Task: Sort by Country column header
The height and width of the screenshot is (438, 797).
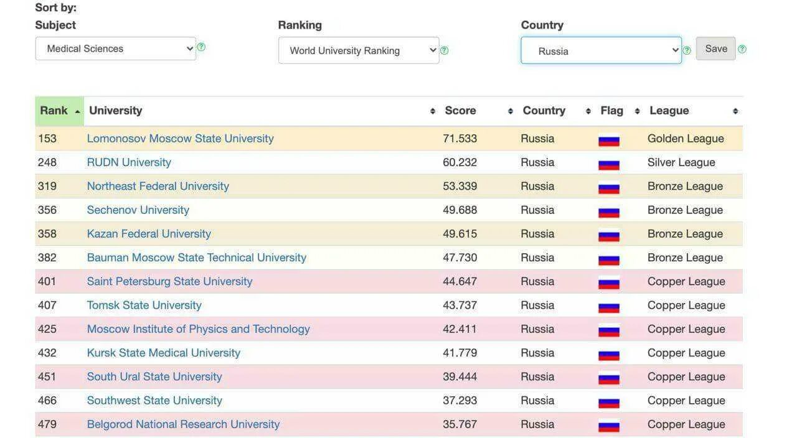Action: (x=544, y=111)
